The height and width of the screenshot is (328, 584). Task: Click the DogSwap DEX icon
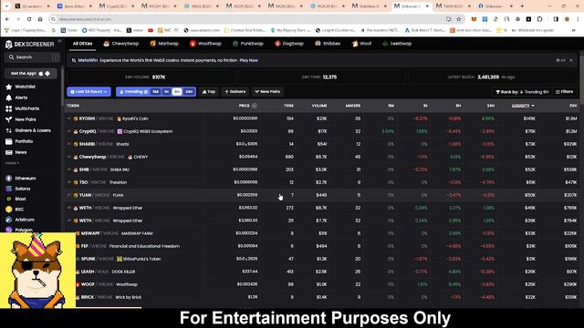click(x=277, y=44)
